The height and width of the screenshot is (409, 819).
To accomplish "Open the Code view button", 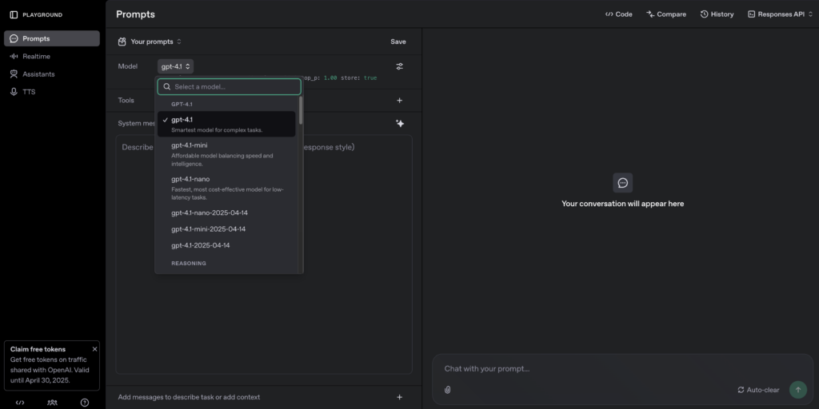I will 618,14.
